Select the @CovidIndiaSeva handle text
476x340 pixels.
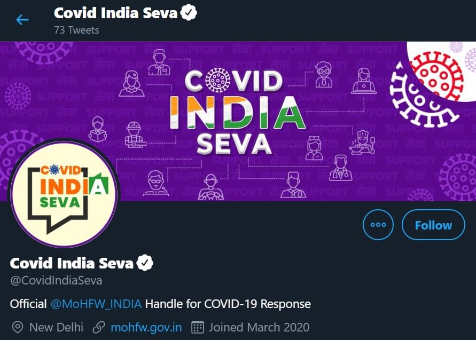click(56, 281)
